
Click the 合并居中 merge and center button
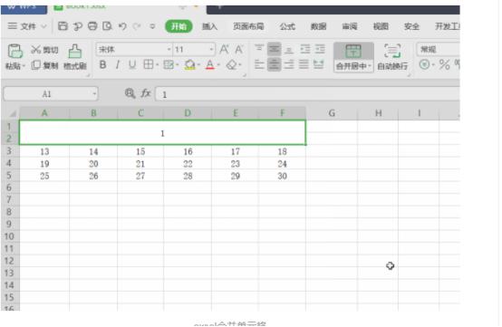tap(353, 57)
